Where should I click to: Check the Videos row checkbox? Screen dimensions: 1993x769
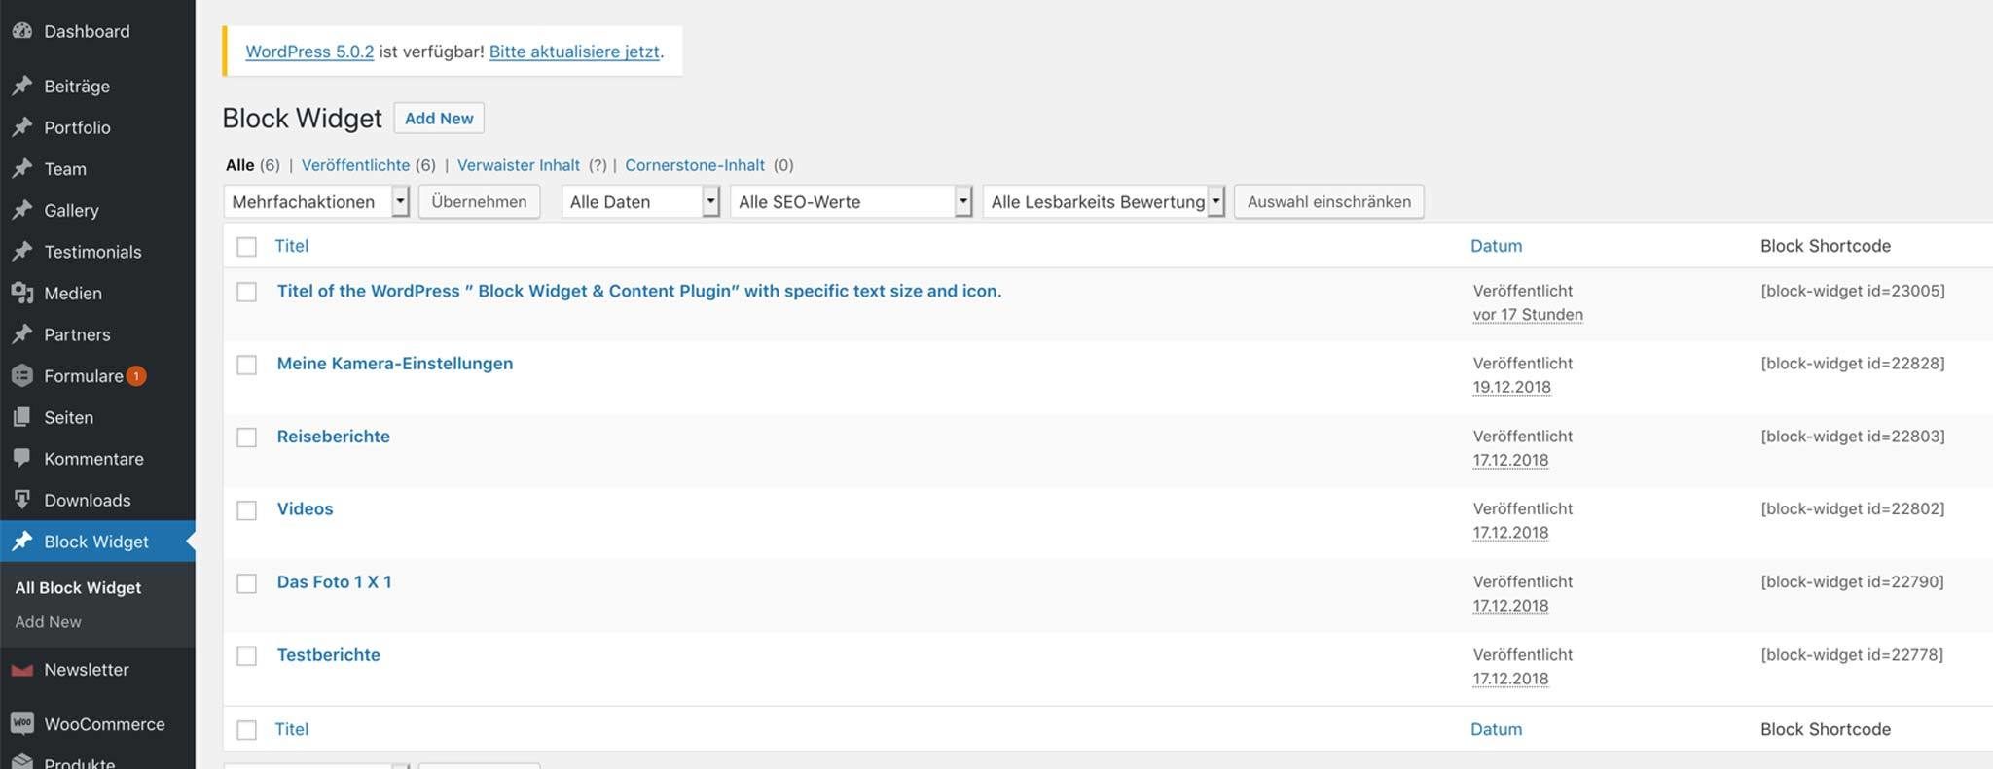(x=247, y=510)
